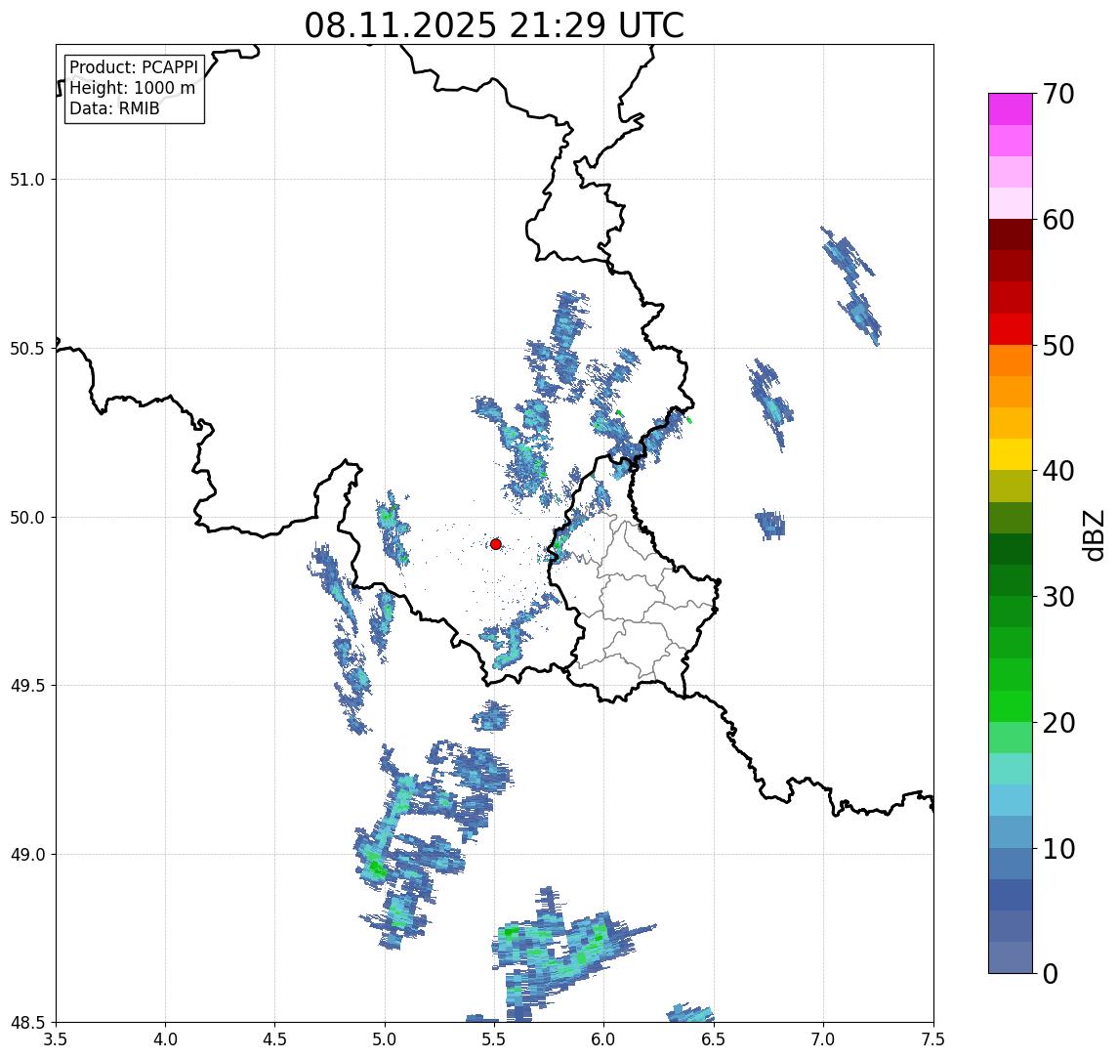1118x1059 pixels.
Task: Click the latitude axis label 49.0
Action: pos(27,854)
